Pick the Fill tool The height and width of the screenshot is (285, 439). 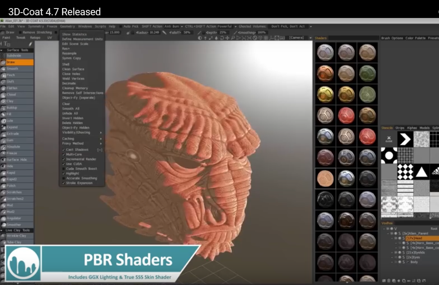(x=17, y=114)
